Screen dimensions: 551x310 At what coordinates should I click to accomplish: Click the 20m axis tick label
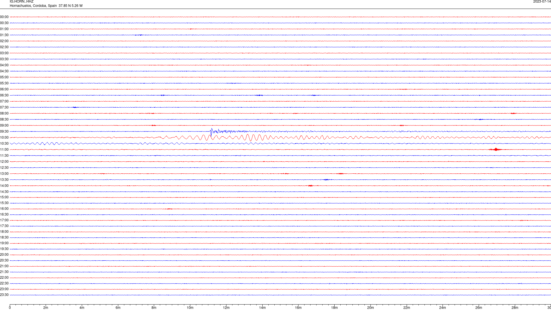pos(370,308)
